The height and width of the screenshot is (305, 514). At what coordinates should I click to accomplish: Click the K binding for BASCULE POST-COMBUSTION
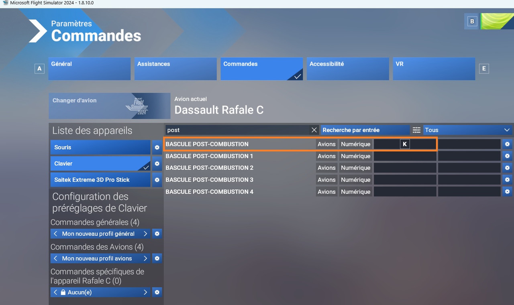pyautogui.click(x=405, y=144)
